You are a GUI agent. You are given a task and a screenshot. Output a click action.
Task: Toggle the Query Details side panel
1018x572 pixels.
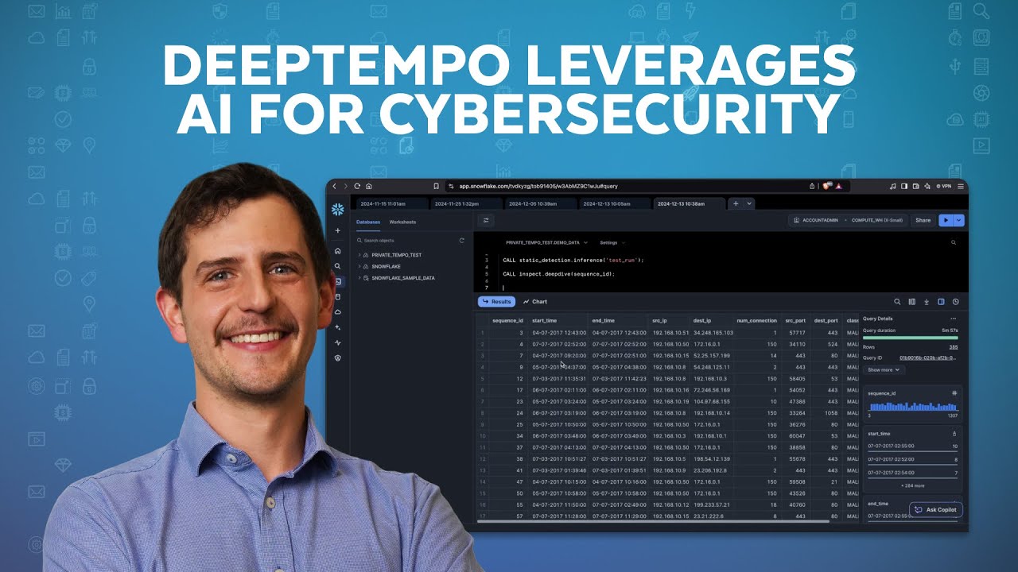pos(941,302)
